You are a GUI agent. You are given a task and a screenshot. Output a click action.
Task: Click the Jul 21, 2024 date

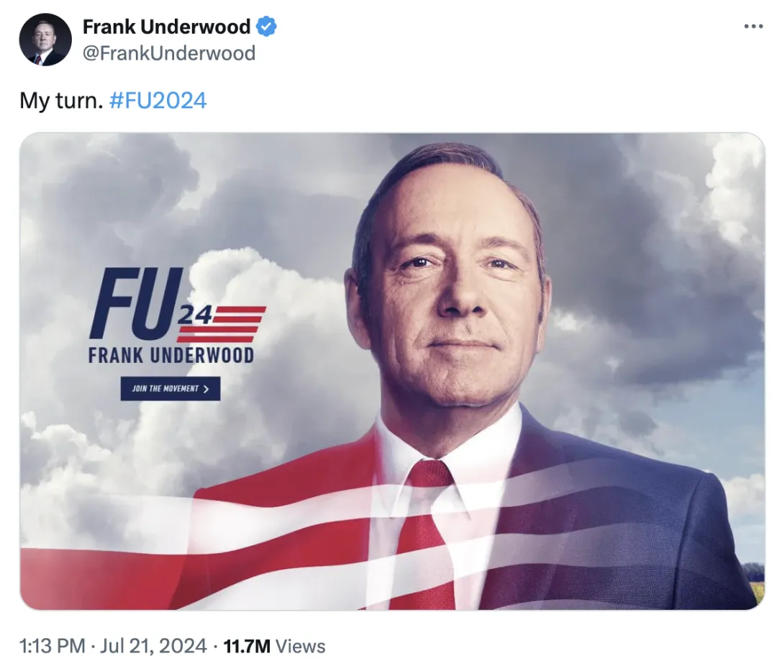153,646
